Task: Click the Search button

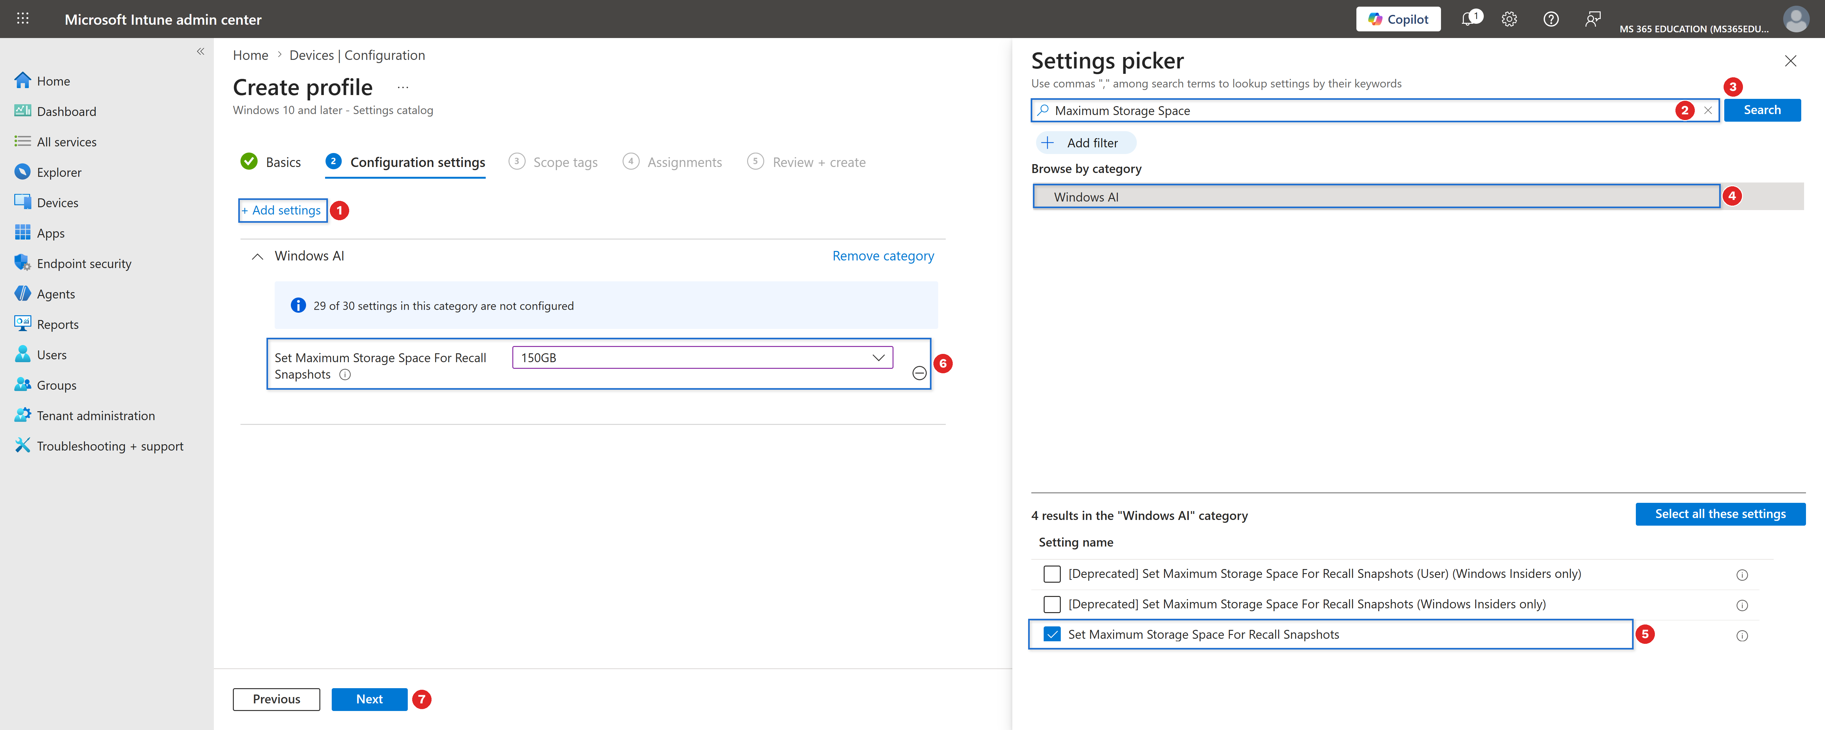Action: point(1762,110)
